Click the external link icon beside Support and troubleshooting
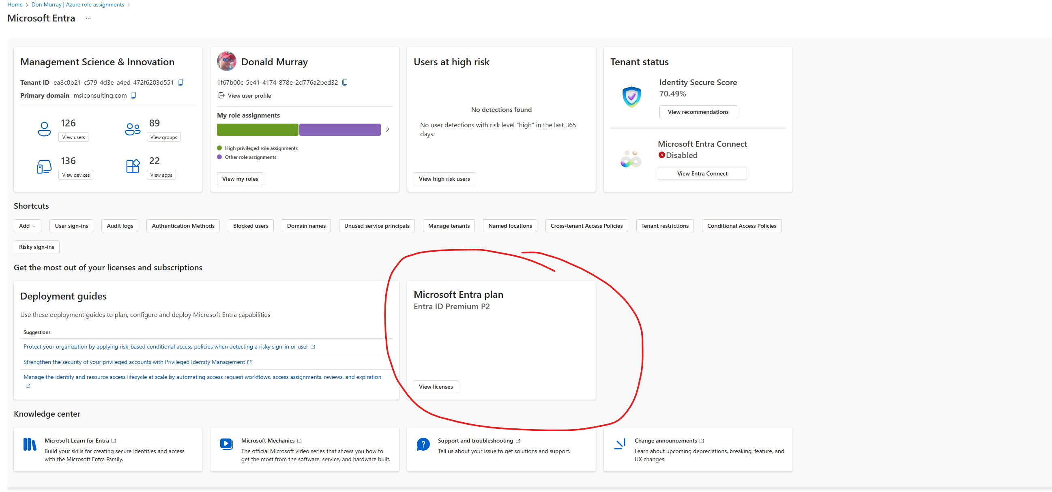This screenshot has height=492, width=1052. pos(518,441)
